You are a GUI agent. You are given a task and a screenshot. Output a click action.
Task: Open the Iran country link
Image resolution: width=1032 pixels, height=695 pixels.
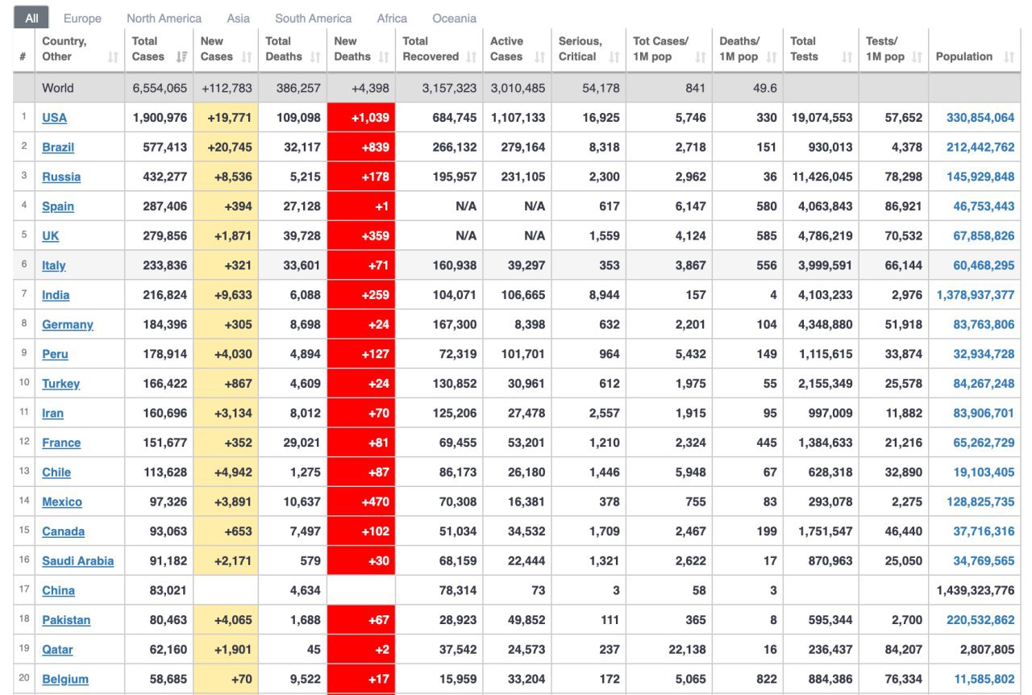pos(52,414)
